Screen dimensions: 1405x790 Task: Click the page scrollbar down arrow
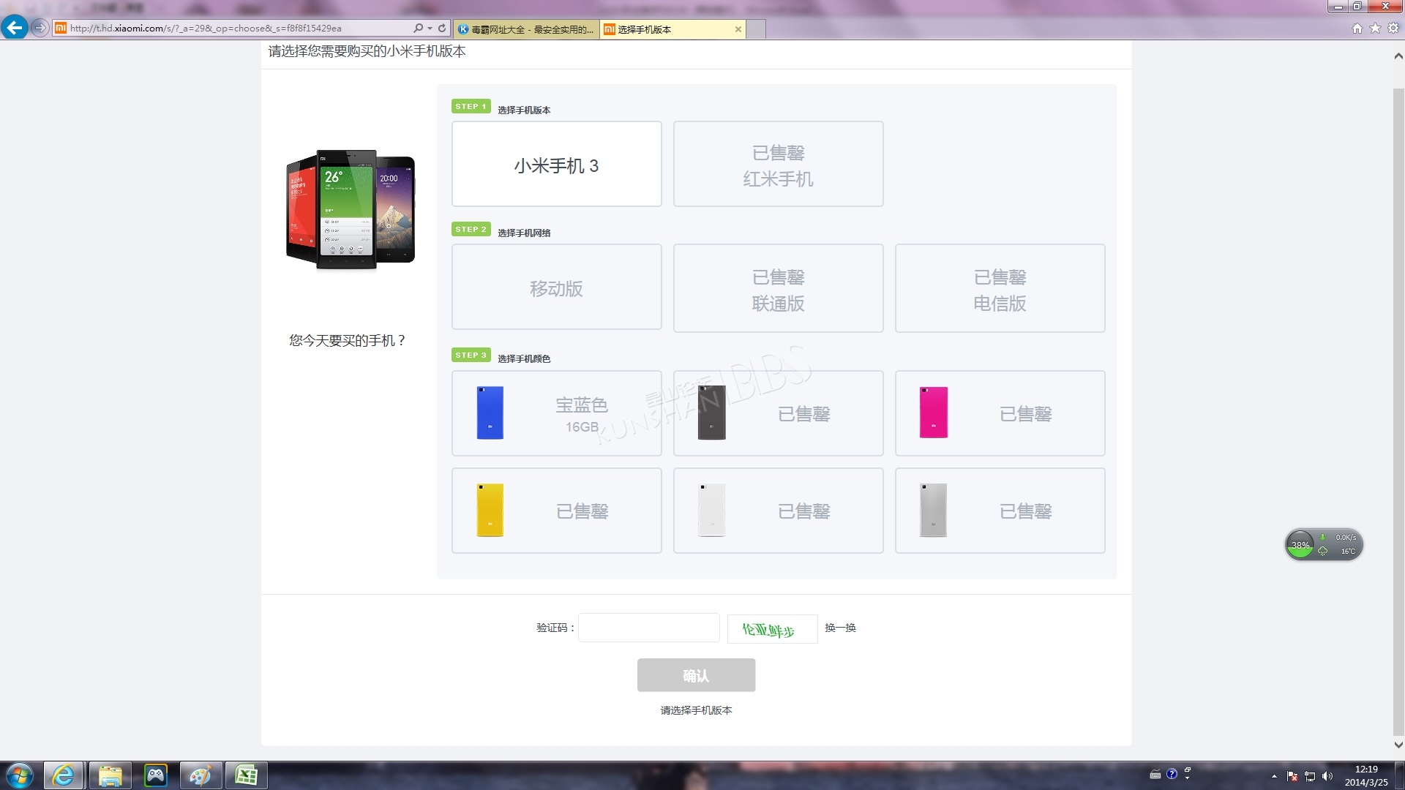(x=1398, y=745)
